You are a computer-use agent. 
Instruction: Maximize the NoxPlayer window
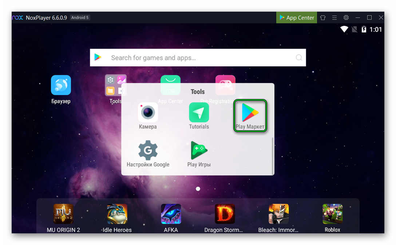pyautogui.click(x=369, y=18)
